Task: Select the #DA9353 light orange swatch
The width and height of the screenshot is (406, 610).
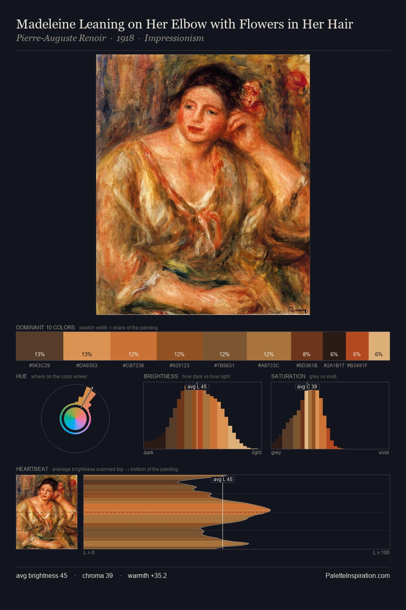Action: (87, 346)
